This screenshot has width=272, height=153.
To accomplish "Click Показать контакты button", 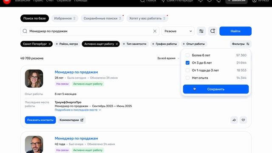I will (40, 120).
